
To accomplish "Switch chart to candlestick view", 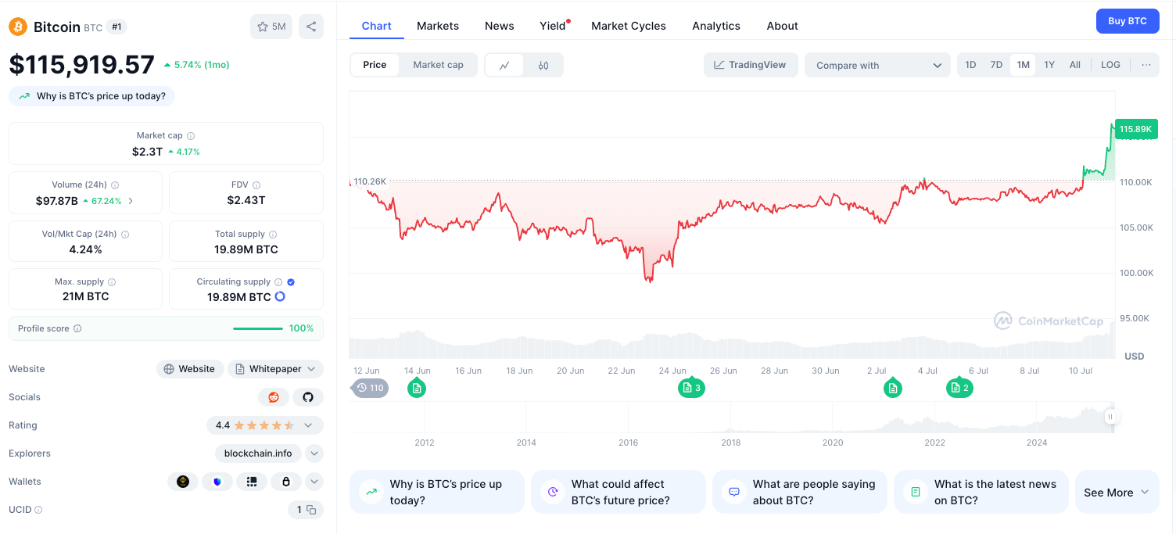I will 543,65.
